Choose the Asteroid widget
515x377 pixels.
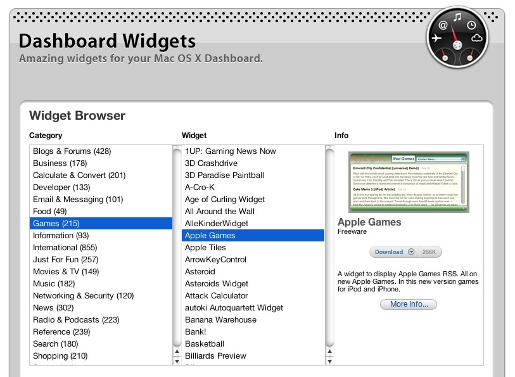[253, 272]
